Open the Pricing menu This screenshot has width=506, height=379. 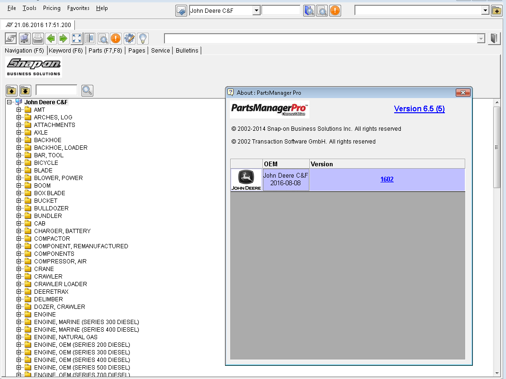coord(52,8)
